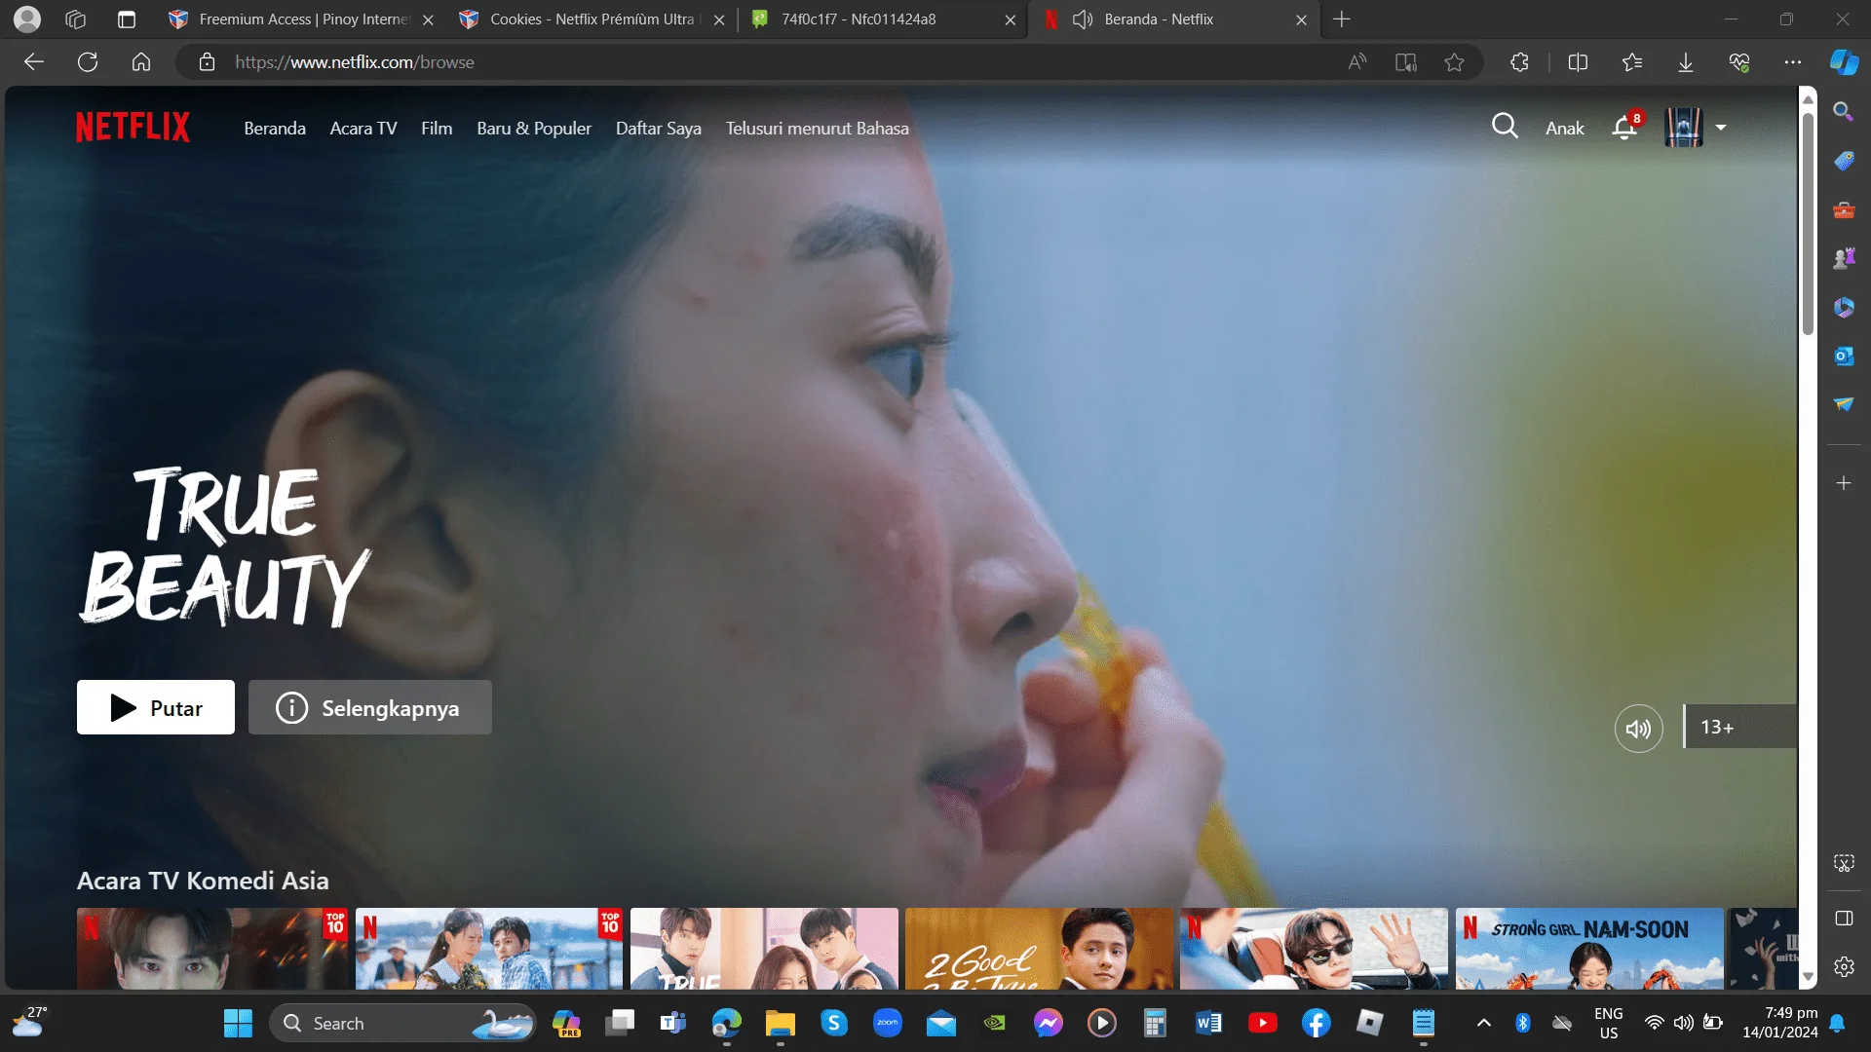Open Browser essentials heart icon
1871x1052 pixels.
[1739, 62]
